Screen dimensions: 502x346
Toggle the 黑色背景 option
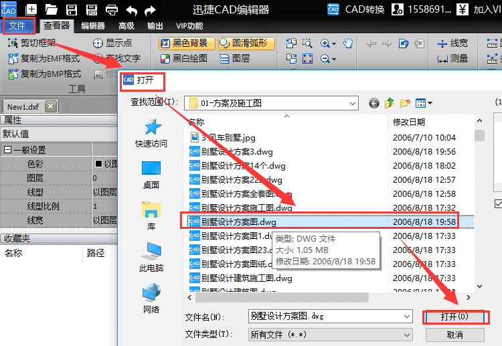point(187,44)
